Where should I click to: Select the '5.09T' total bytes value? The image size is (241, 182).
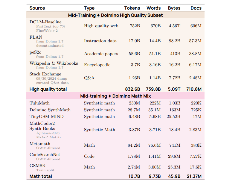174,89
